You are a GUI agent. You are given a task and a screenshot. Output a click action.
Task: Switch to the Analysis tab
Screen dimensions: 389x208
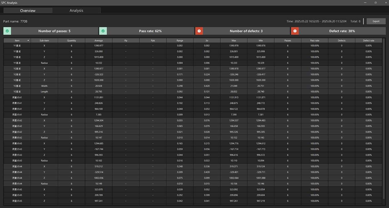(x=76, y=11)
